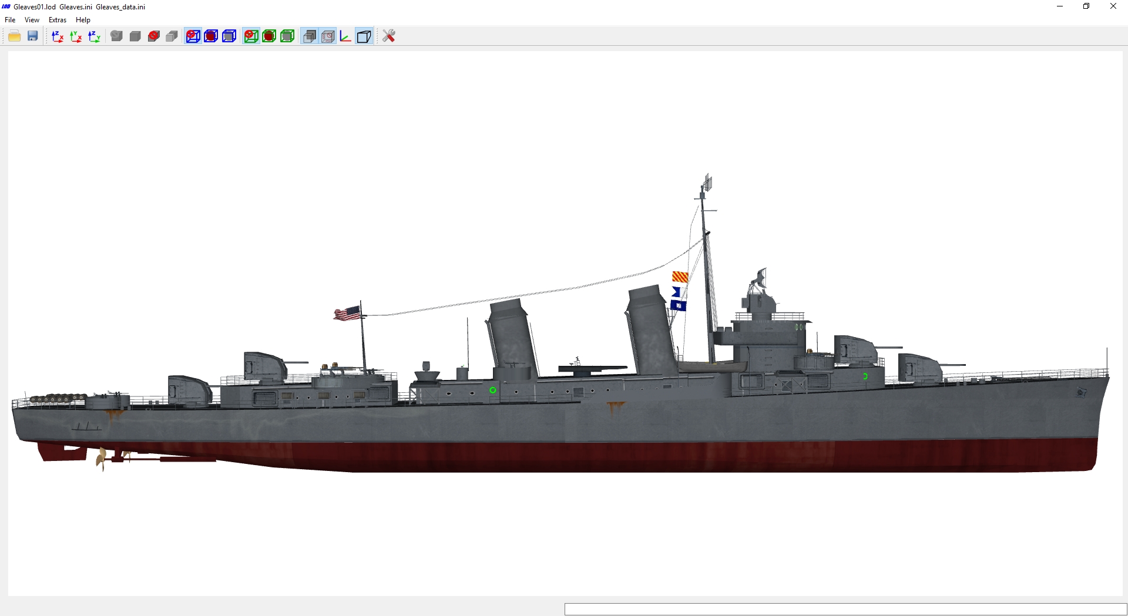Select the solid gray cube render mode
This screenshot has height=616, width=1128.
pos(135,36)
